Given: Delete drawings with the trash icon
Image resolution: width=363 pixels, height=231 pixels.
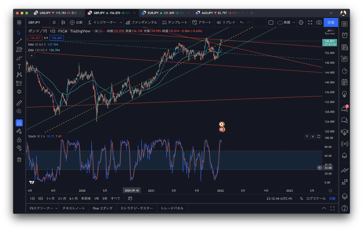Looking at the screenshot, I should [19, 160].
